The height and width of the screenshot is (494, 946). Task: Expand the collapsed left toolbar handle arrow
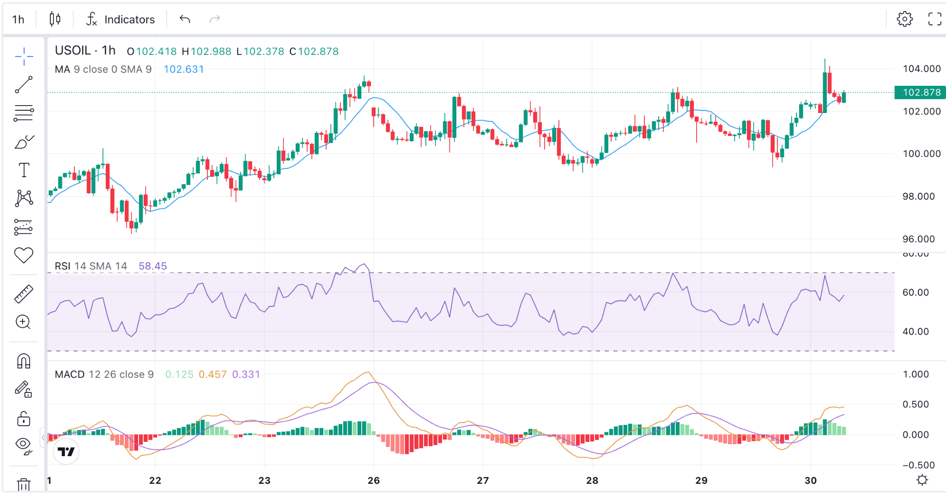pyautogui.click(x=43, y=437)
